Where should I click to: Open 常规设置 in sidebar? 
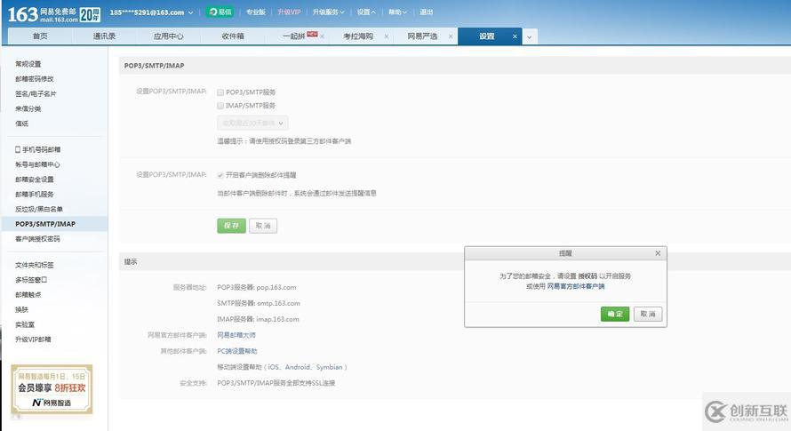(x=28, y=64)
